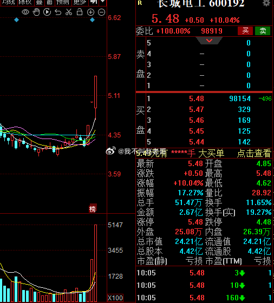Select buy level 2 price 5.47
The height and width of the screenshot is (303, 274).
(197, 109)
